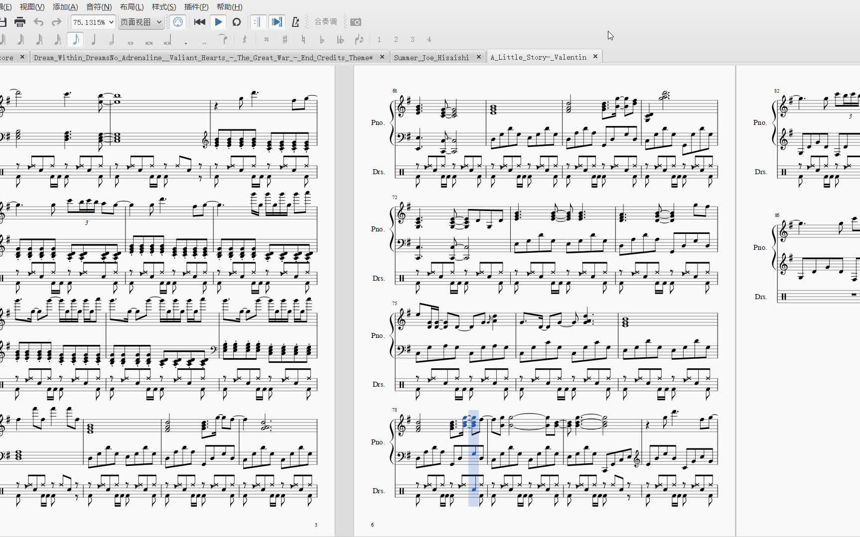Apply a natural accidental
This screenshot has width=860, height=537.
click(303, 39)
